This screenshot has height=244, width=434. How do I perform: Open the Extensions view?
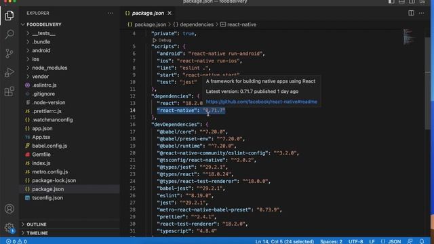click(x=9, y=91)
